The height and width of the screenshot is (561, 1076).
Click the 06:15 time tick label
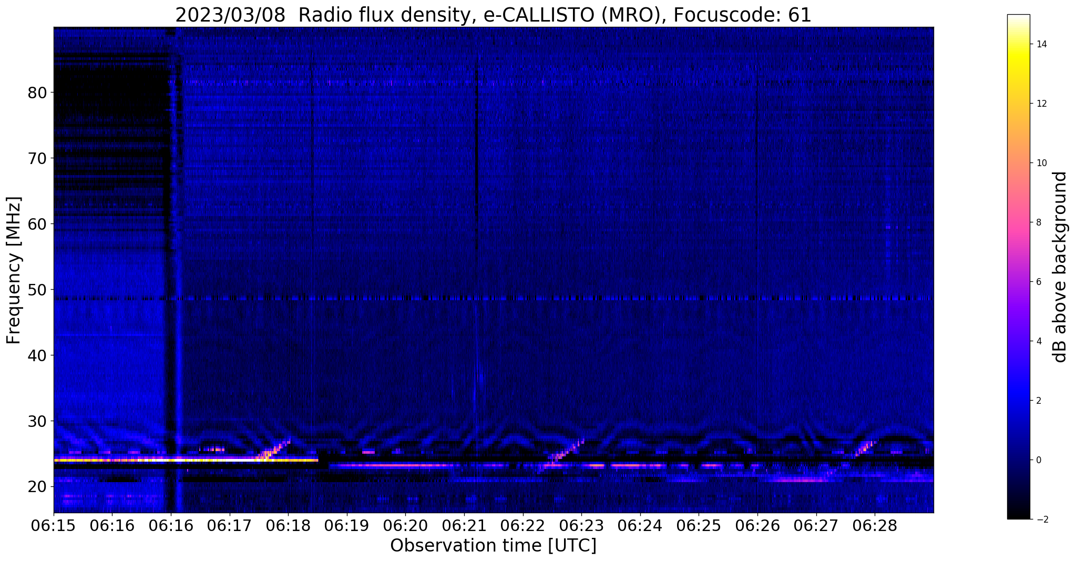click(54, 526)
